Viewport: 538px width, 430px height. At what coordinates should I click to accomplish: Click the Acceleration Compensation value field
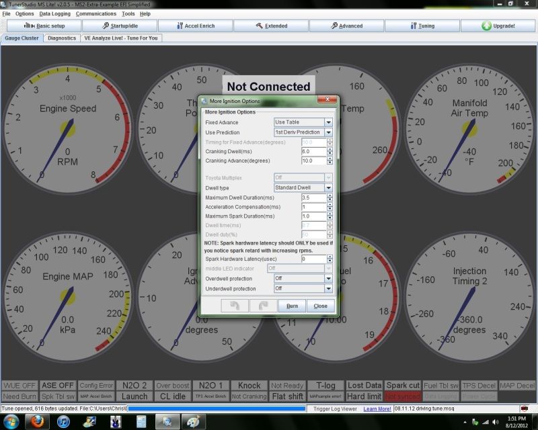[x=314, y=207]
